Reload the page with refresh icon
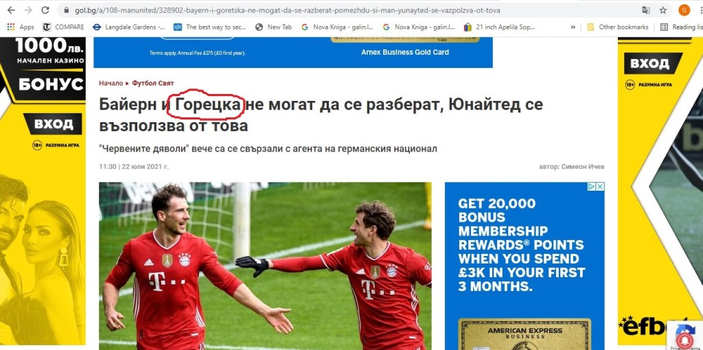Screen dimensions: 703x350 pos(45,10)
